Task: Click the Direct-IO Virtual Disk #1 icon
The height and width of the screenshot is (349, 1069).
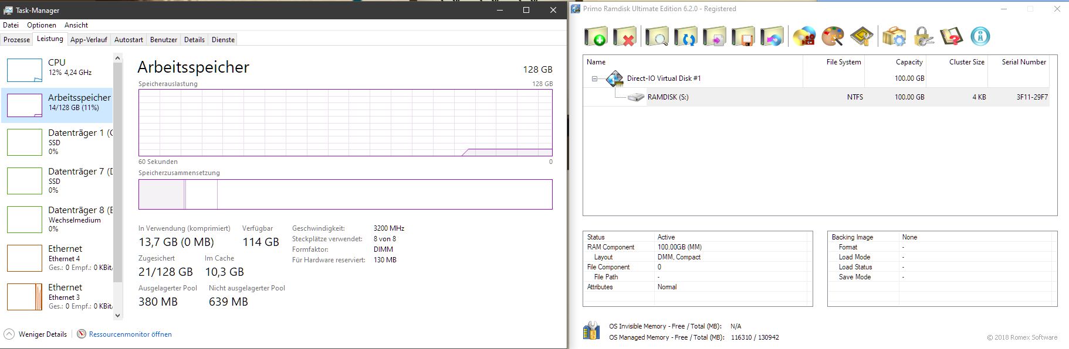Action: tap(614, 78)
